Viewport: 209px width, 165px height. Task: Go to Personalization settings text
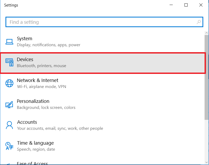click(x=33, y=101)
